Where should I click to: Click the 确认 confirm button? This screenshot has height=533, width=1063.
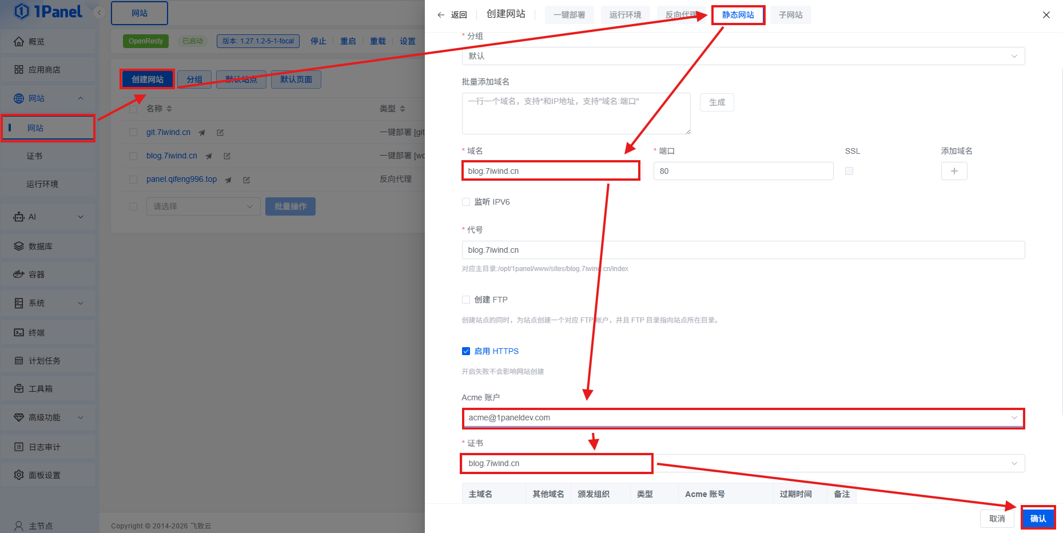coord(1038,519)
